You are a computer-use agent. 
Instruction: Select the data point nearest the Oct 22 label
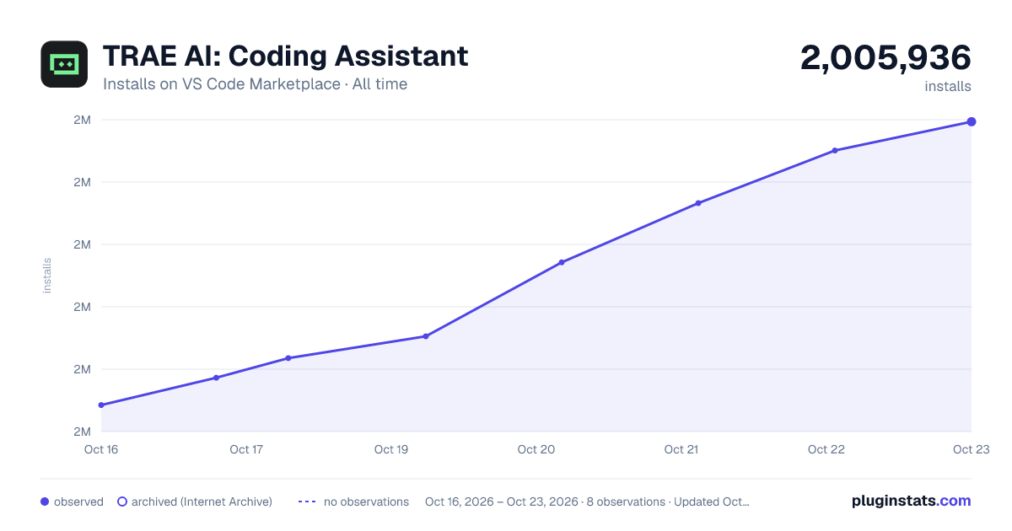tap(835, 151)
